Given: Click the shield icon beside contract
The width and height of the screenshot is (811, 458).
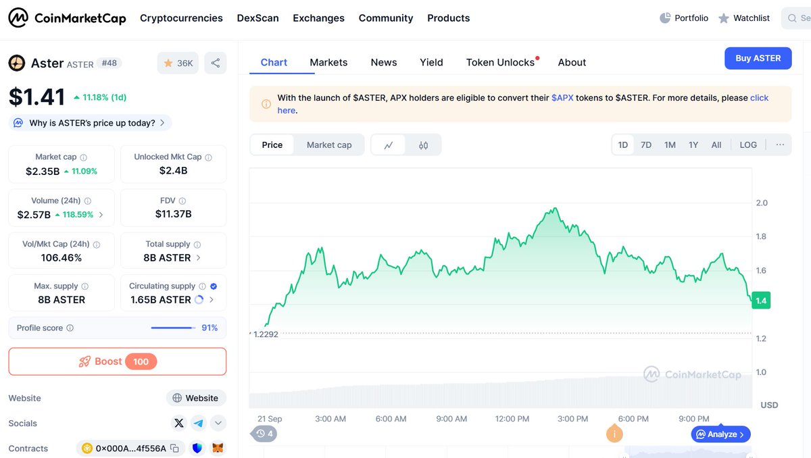Looking at the screenshot, I should point(197,448).
